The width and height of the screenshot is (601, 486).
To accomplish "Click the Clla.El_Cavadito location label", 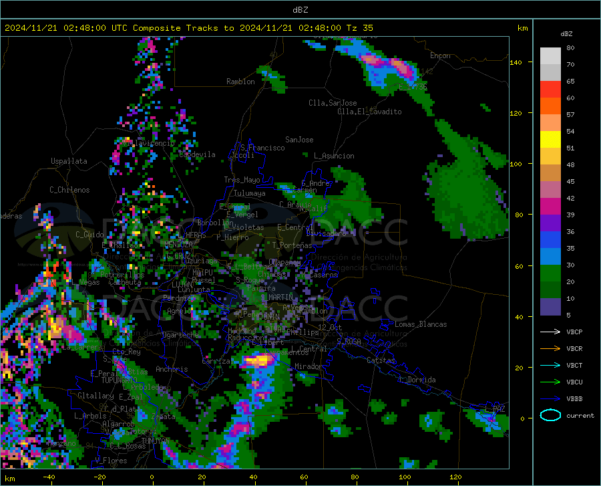I will pyautogui.click(x=369, y=112).
